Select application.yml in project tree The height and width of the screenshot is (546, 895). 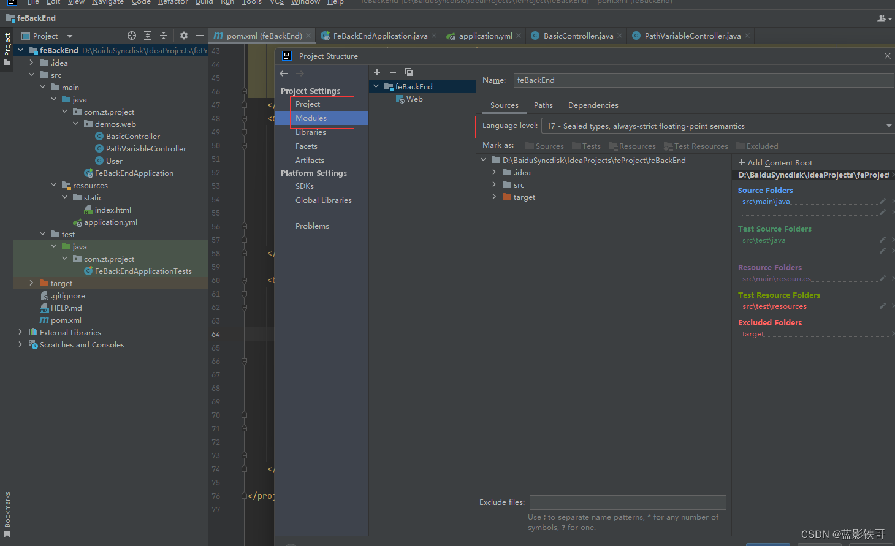(110, 222)
